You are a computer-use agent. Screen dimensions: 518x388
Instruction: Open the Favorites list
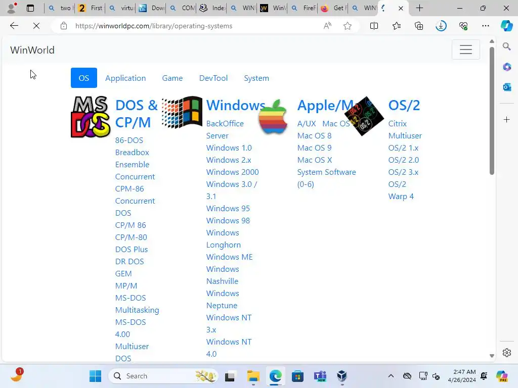click(x=397, y=26)
